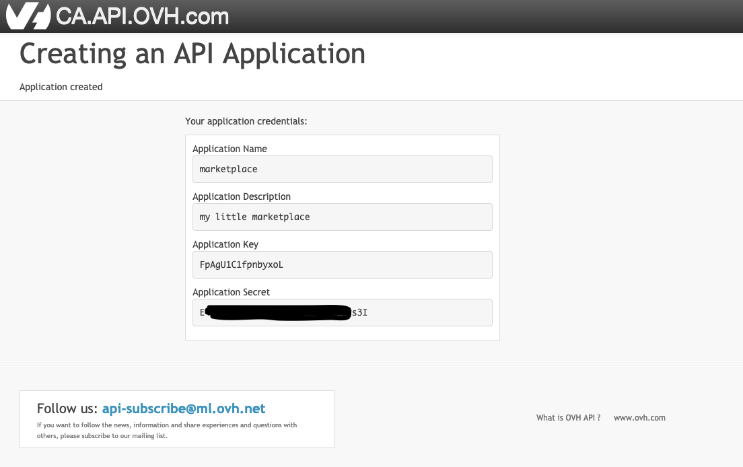
Task: Visit the www.ovh.com footer link
Action: [x=639, y=418]
